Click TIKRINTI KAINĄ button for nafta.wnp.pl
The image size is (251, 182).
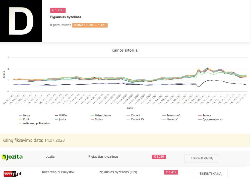[210, 174]
